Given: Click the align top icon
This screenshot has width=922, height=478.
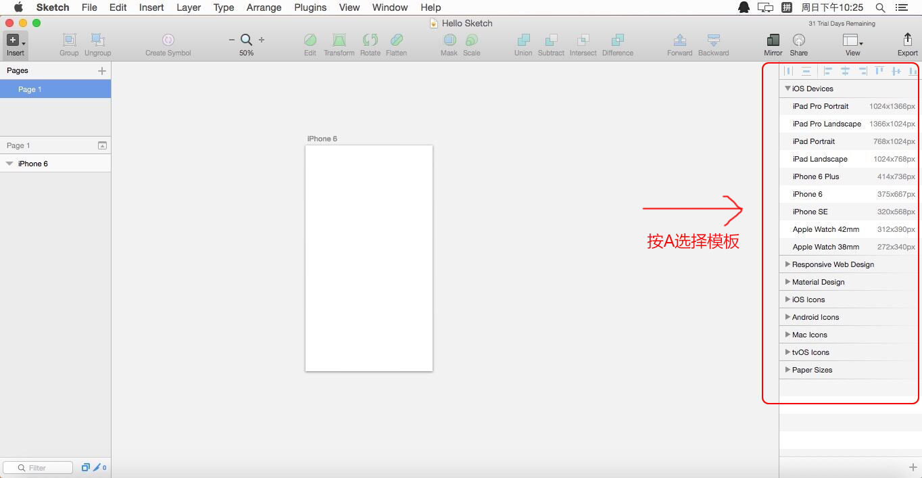Looking at the screenshot, I should tap(879, 70).
